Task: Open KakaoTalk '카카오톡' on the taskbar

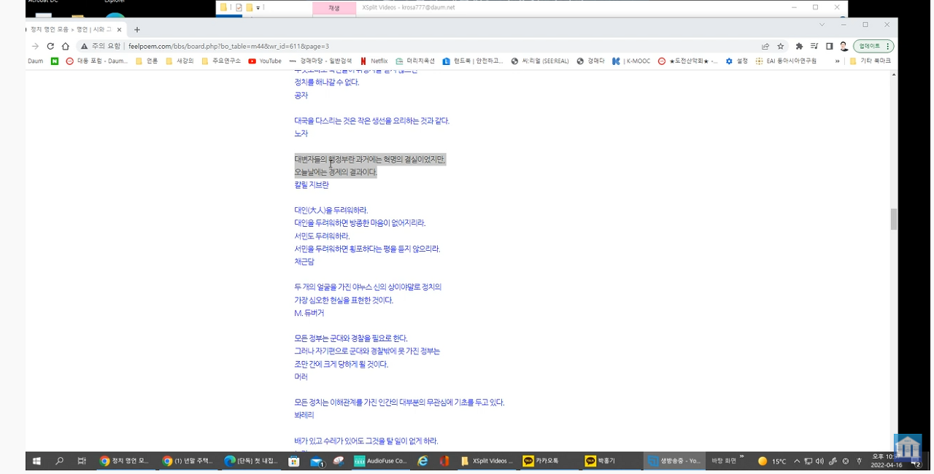Action: (549, 461)
